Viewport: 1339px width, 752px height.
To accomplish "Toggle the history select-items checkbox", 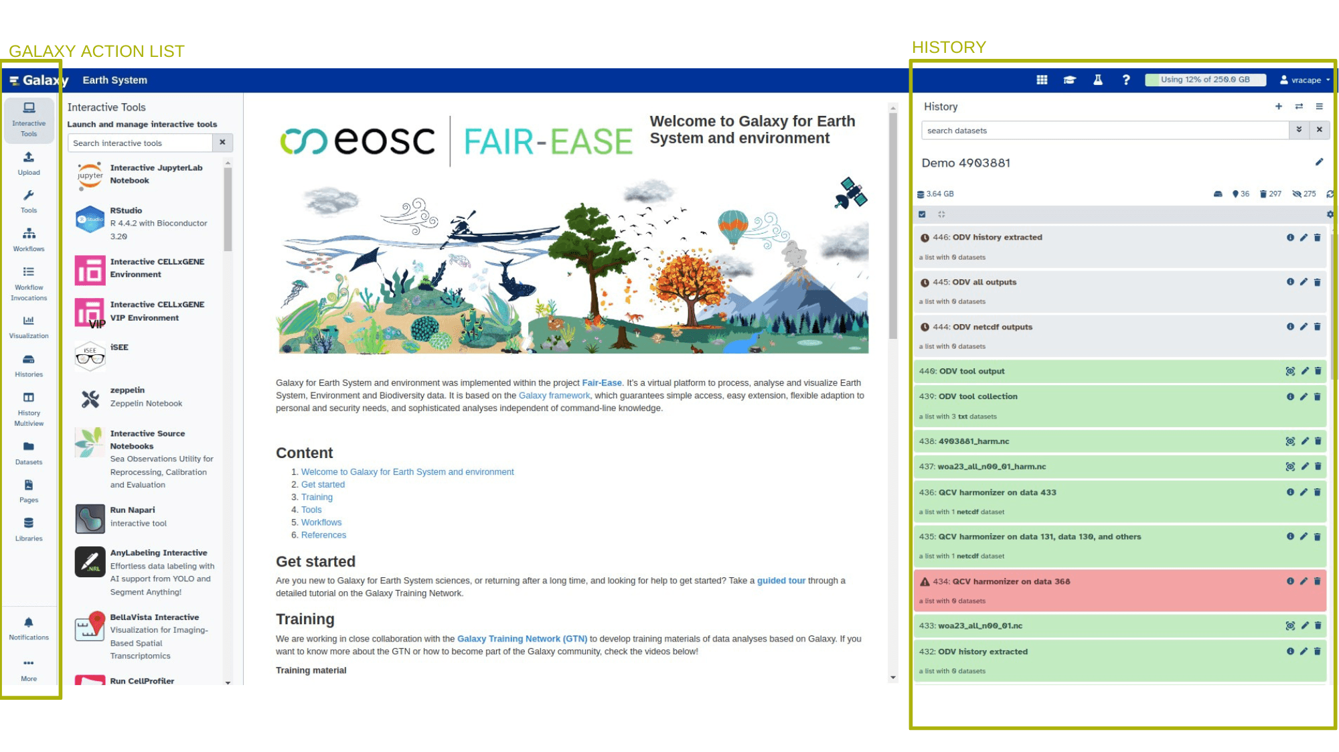I will pyautogui.click(x=922, y=214).
